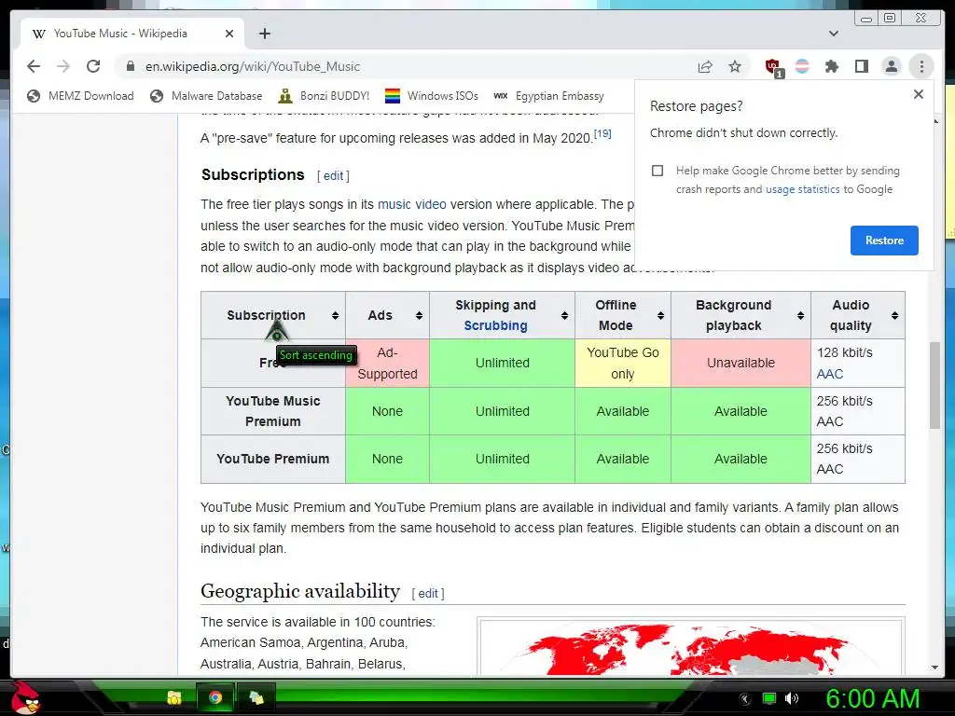Screen dimensions: 955x716
Task: Click the 128 kbit/s audio quality text
Action: point(844,352)
